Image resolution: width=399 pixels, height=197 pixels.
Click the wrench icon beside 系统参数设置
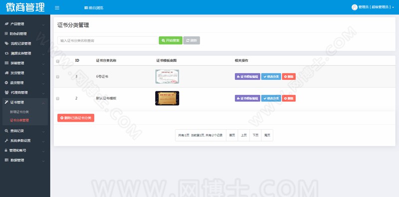pos(6,141)
